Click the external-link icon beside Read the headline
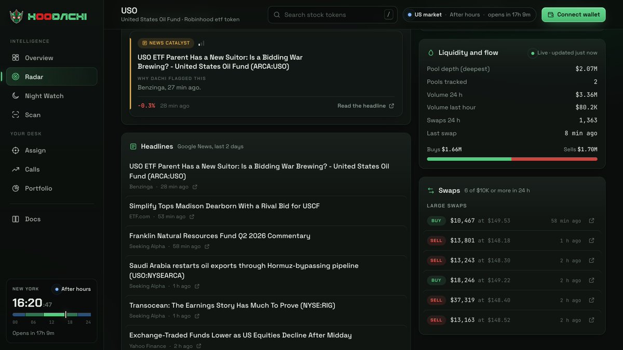 coord(391,106)
